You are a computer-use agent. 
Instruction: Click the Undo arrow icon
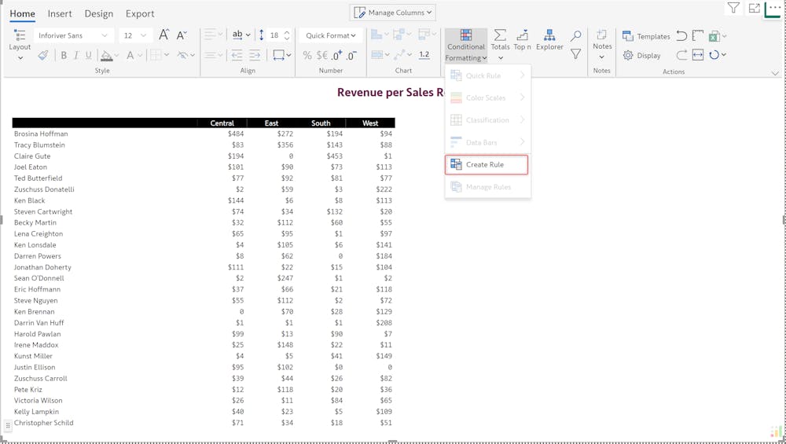pos(681,35)
